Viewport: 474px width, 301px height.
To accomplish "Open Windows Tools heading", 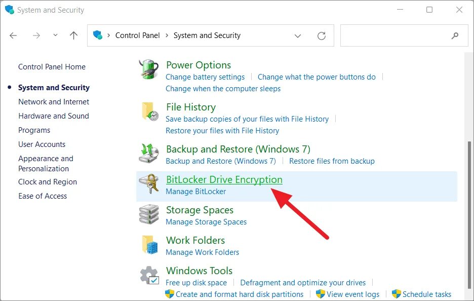I will (x=199, y=271).
